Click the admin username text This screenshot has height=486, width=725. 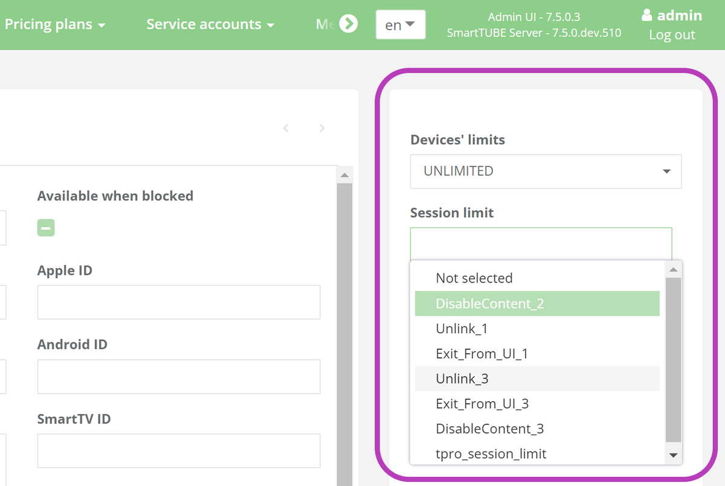pyautogui.click(x=680, y=15)
